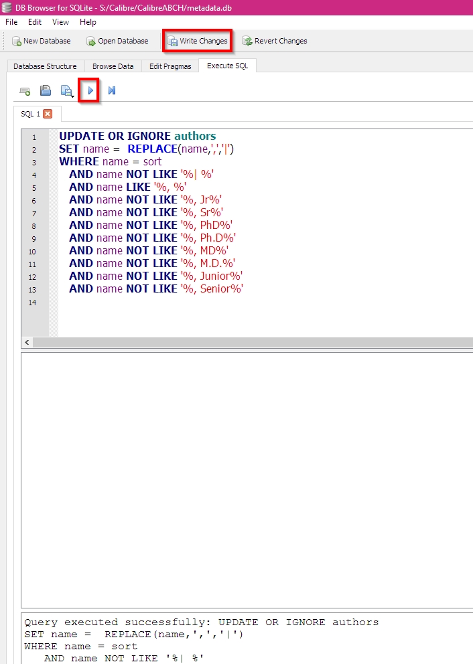Click the Open Database toolbar button
The height and width of the screenshot is (664, 473).
pyautogui.click(x=117, y=41)
